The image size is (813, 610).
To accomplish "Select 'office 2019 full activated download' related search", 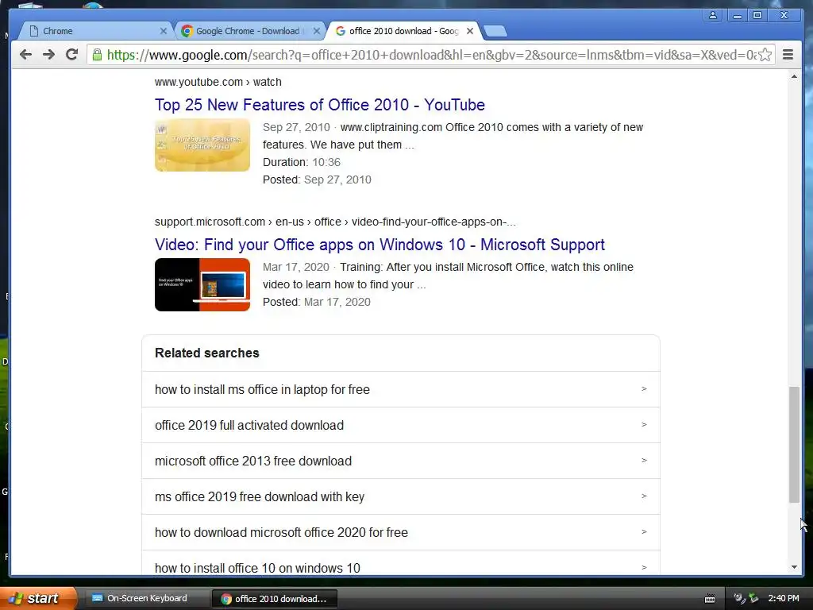I will [x=401, y=426].
